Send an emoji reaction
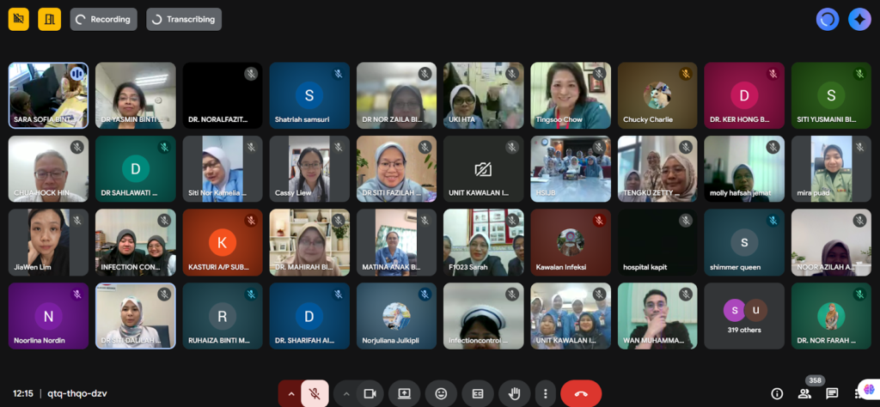Screen dimensions: 880x407 click(441, 393)
